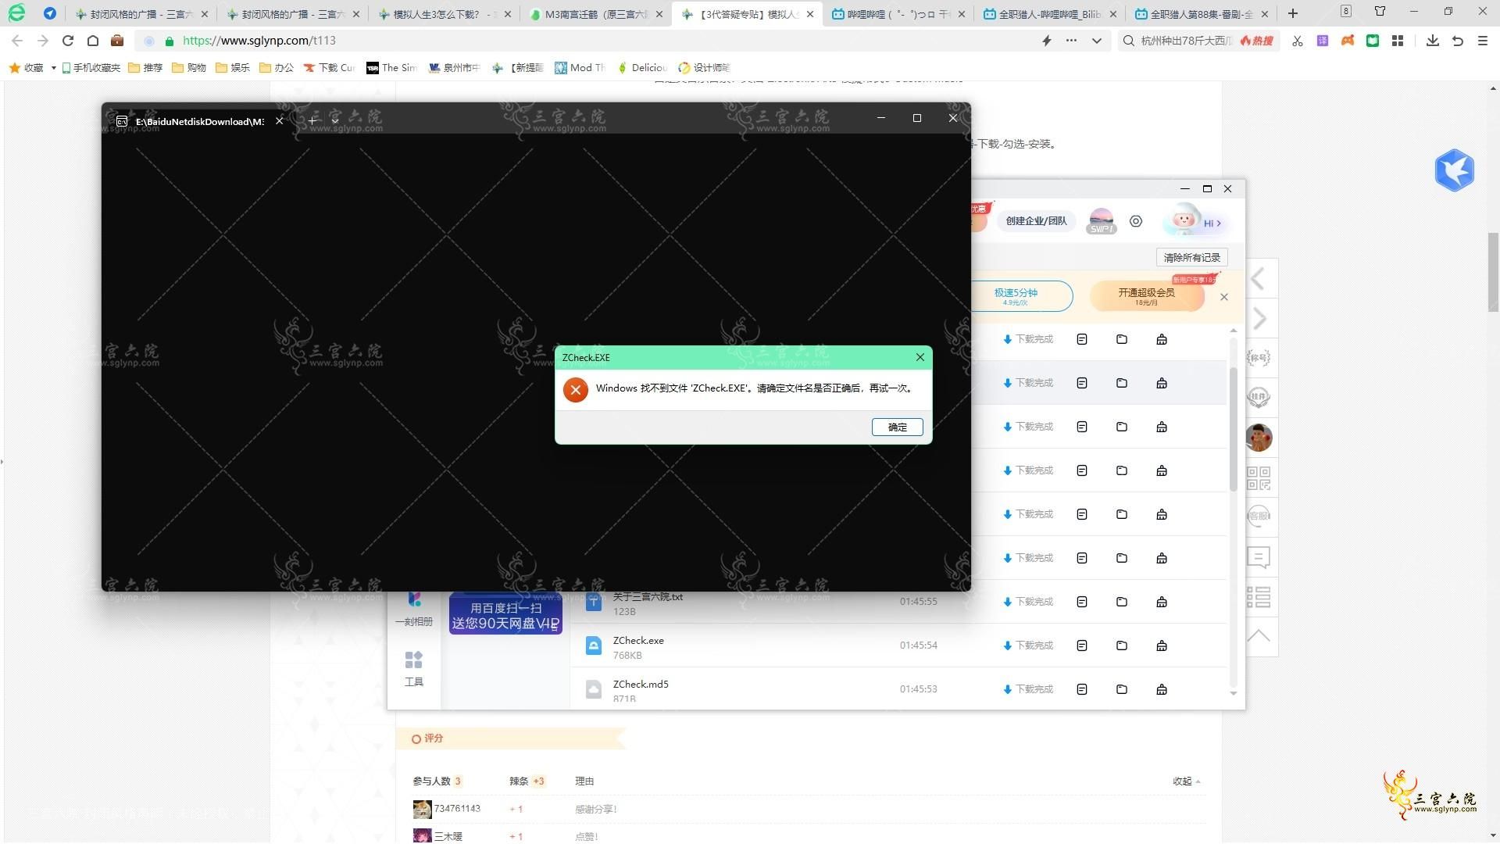This screenshot has width=1500, height=844.
Task: Open the 收藏 favorites star button
Action: tap(26, 68)
